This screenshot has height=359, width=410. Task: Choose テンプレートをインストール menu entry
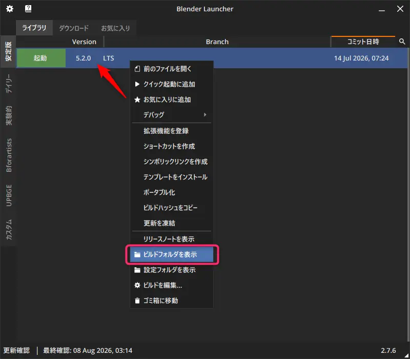click(x=172, y=177)
